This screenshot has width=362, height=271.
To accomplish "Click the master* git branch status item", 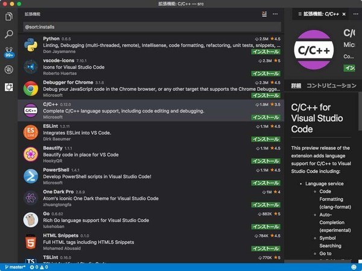I will click(x=15, y=267).
